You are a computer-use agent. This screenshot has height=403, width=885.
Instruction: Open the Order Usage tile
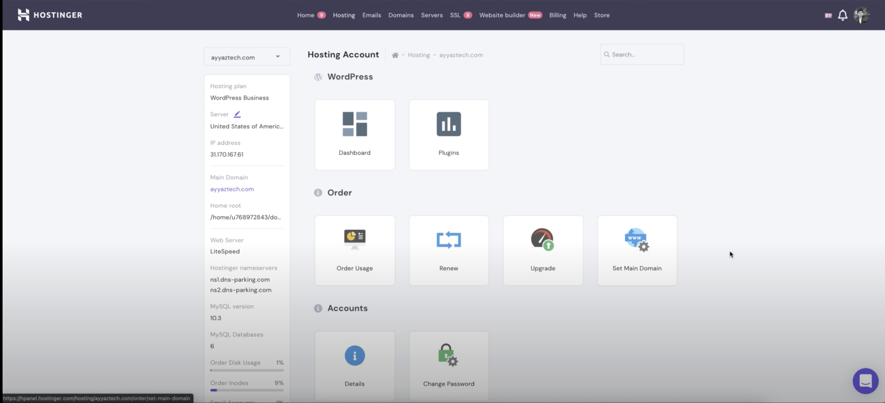355,251
